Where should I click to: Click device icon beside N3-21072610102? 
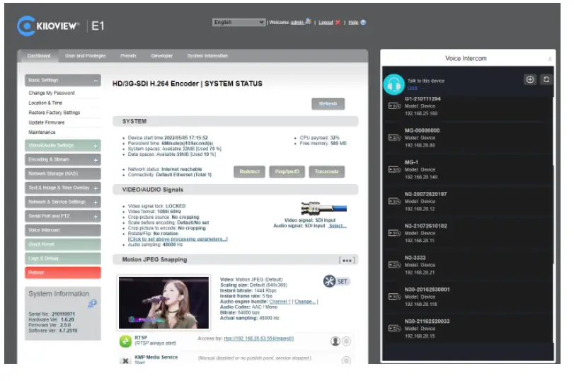coord(394,233)
